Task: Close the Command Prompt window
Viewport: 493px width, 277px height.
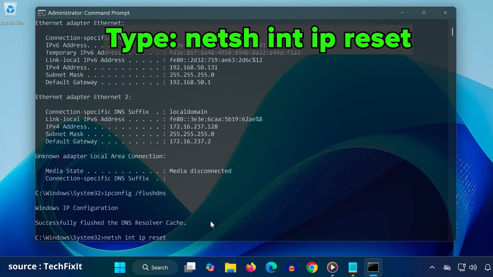Action: 445,13
